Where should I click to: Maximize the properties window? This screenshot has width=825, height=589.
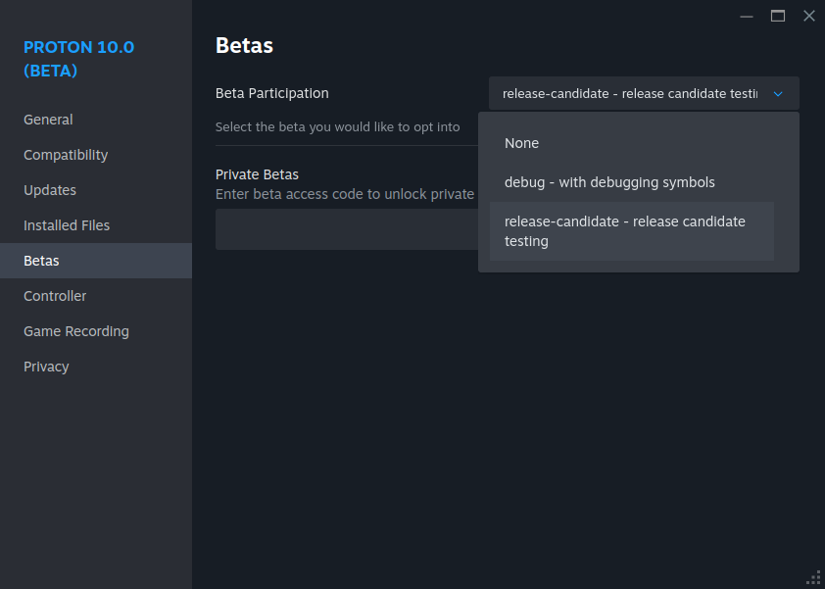(778, 16)
